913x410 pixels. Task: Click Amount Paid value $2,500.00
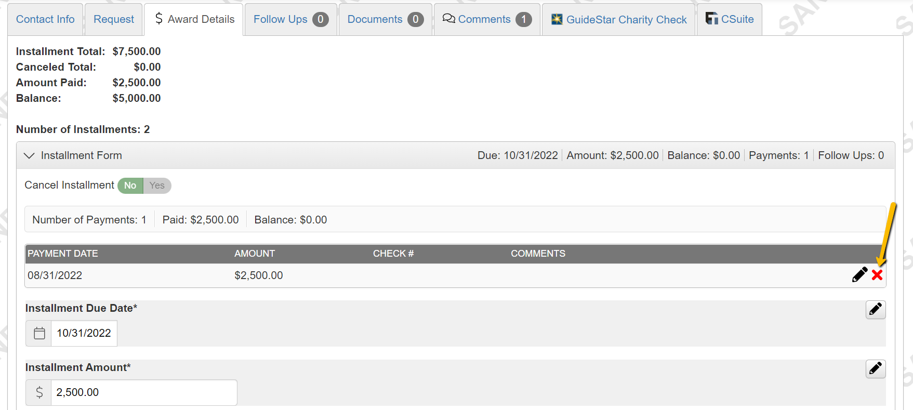(137, 83)
